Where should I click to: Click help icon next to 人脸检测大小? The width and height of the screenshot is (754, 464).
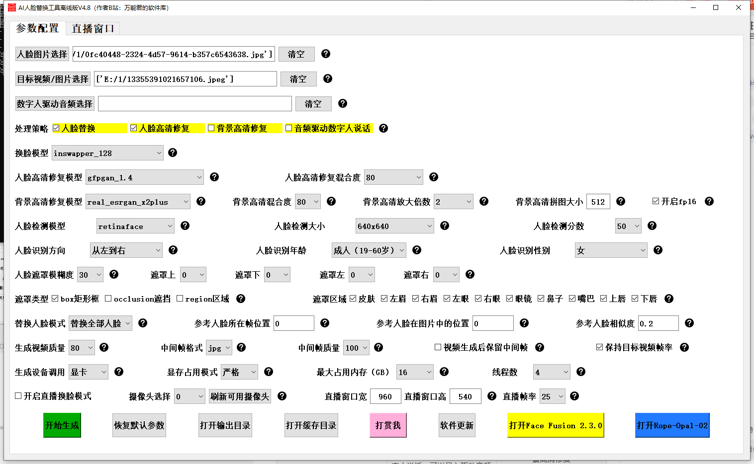coord(445,226)
